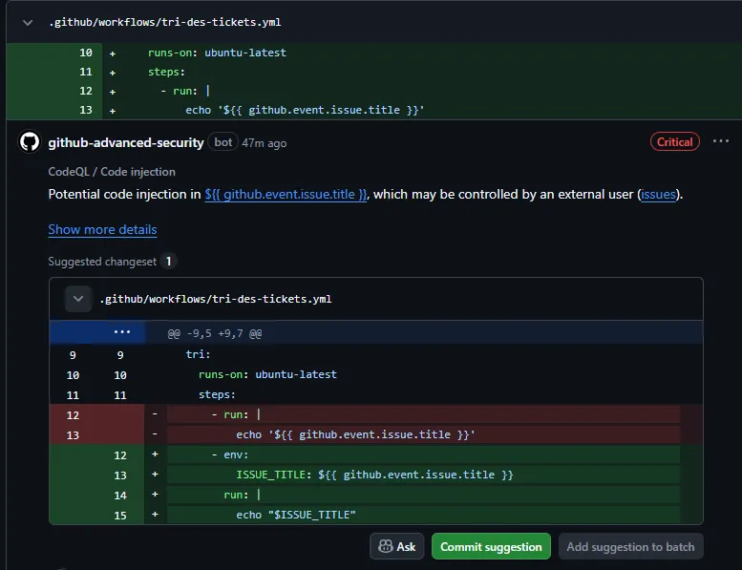This screenshot has width=742, height=570.
Task: Click the context line tri: in the changeset
Action: coord(198,355)
